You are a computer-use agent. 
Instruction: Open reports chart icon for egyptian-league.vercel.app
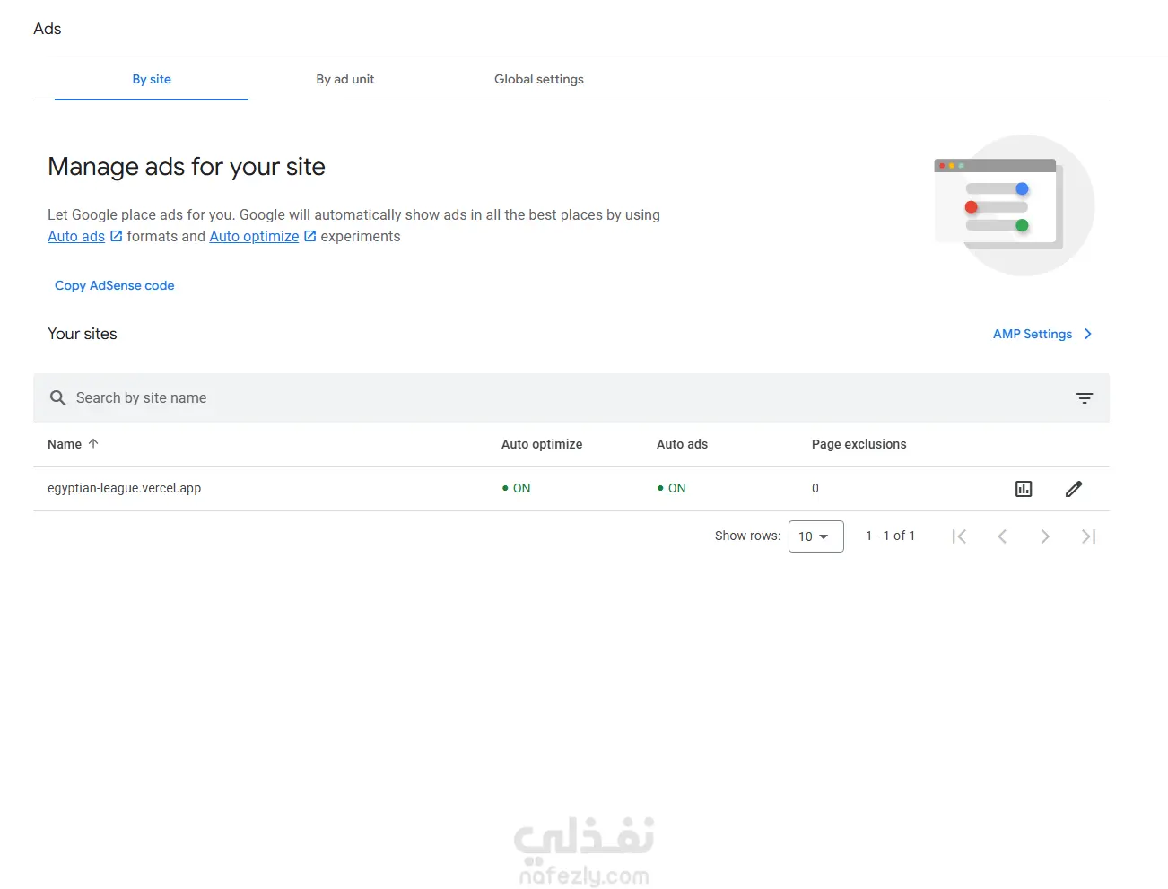coord(1024,489)
